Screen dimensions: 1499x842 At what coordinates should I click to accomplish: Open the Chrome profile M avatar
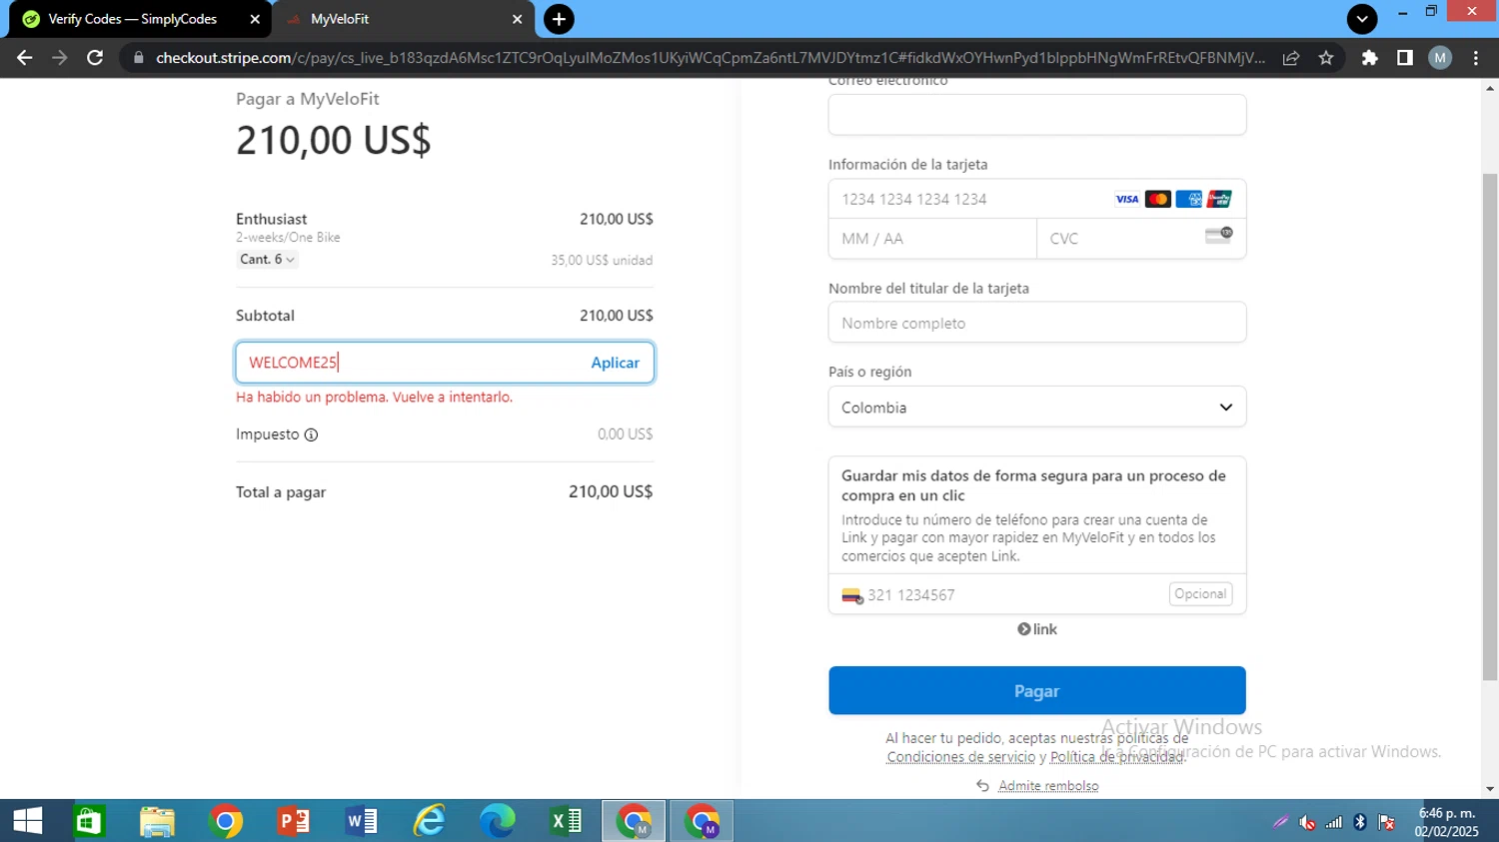tap(1440, 58)
